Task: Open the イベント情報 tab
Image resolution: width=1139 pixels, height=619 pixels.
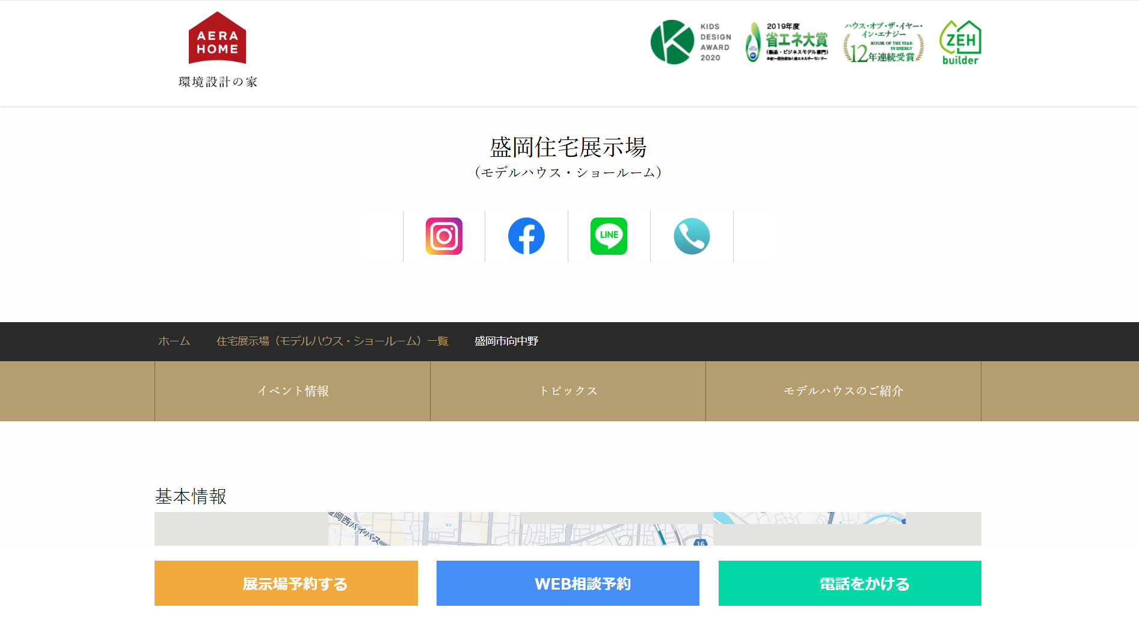Action: [x=293, y=391]
